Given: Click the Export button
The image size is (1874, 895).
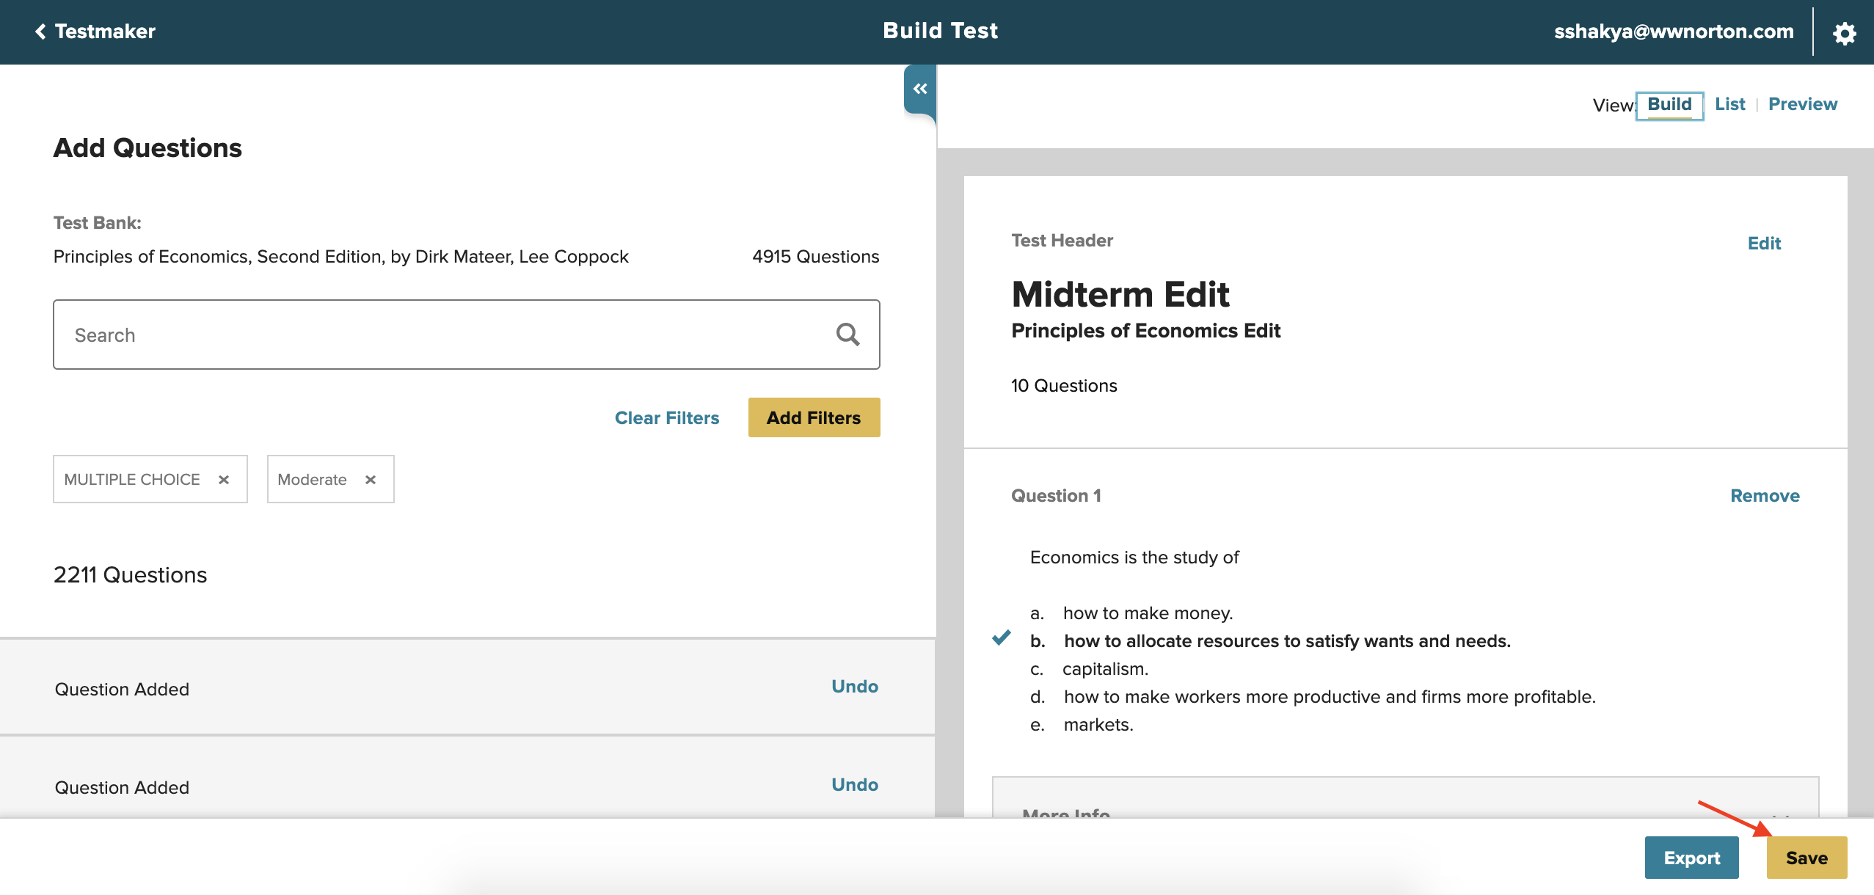Looking at the screenshot, I should click(x=1691, y=858).
